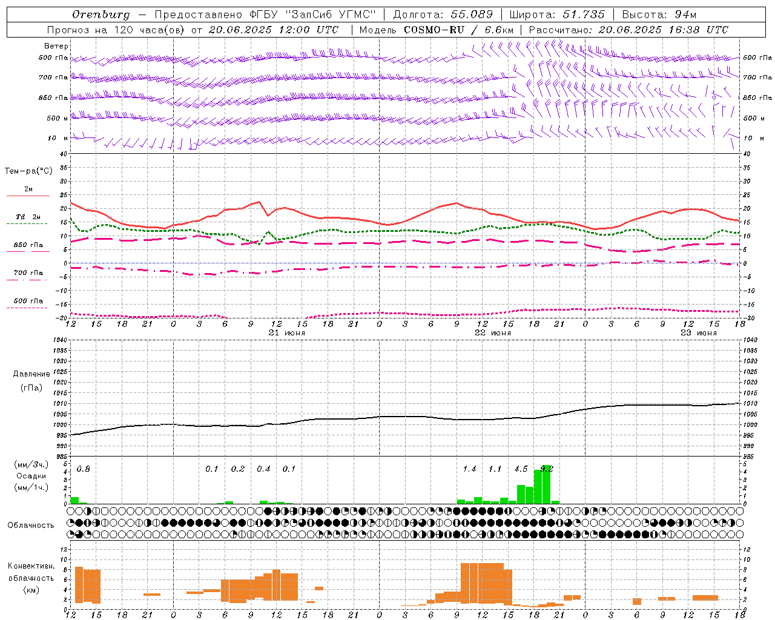Click the precipitation value "0.8"
Screen dimensions: 775x620
(x=84, y=469)
